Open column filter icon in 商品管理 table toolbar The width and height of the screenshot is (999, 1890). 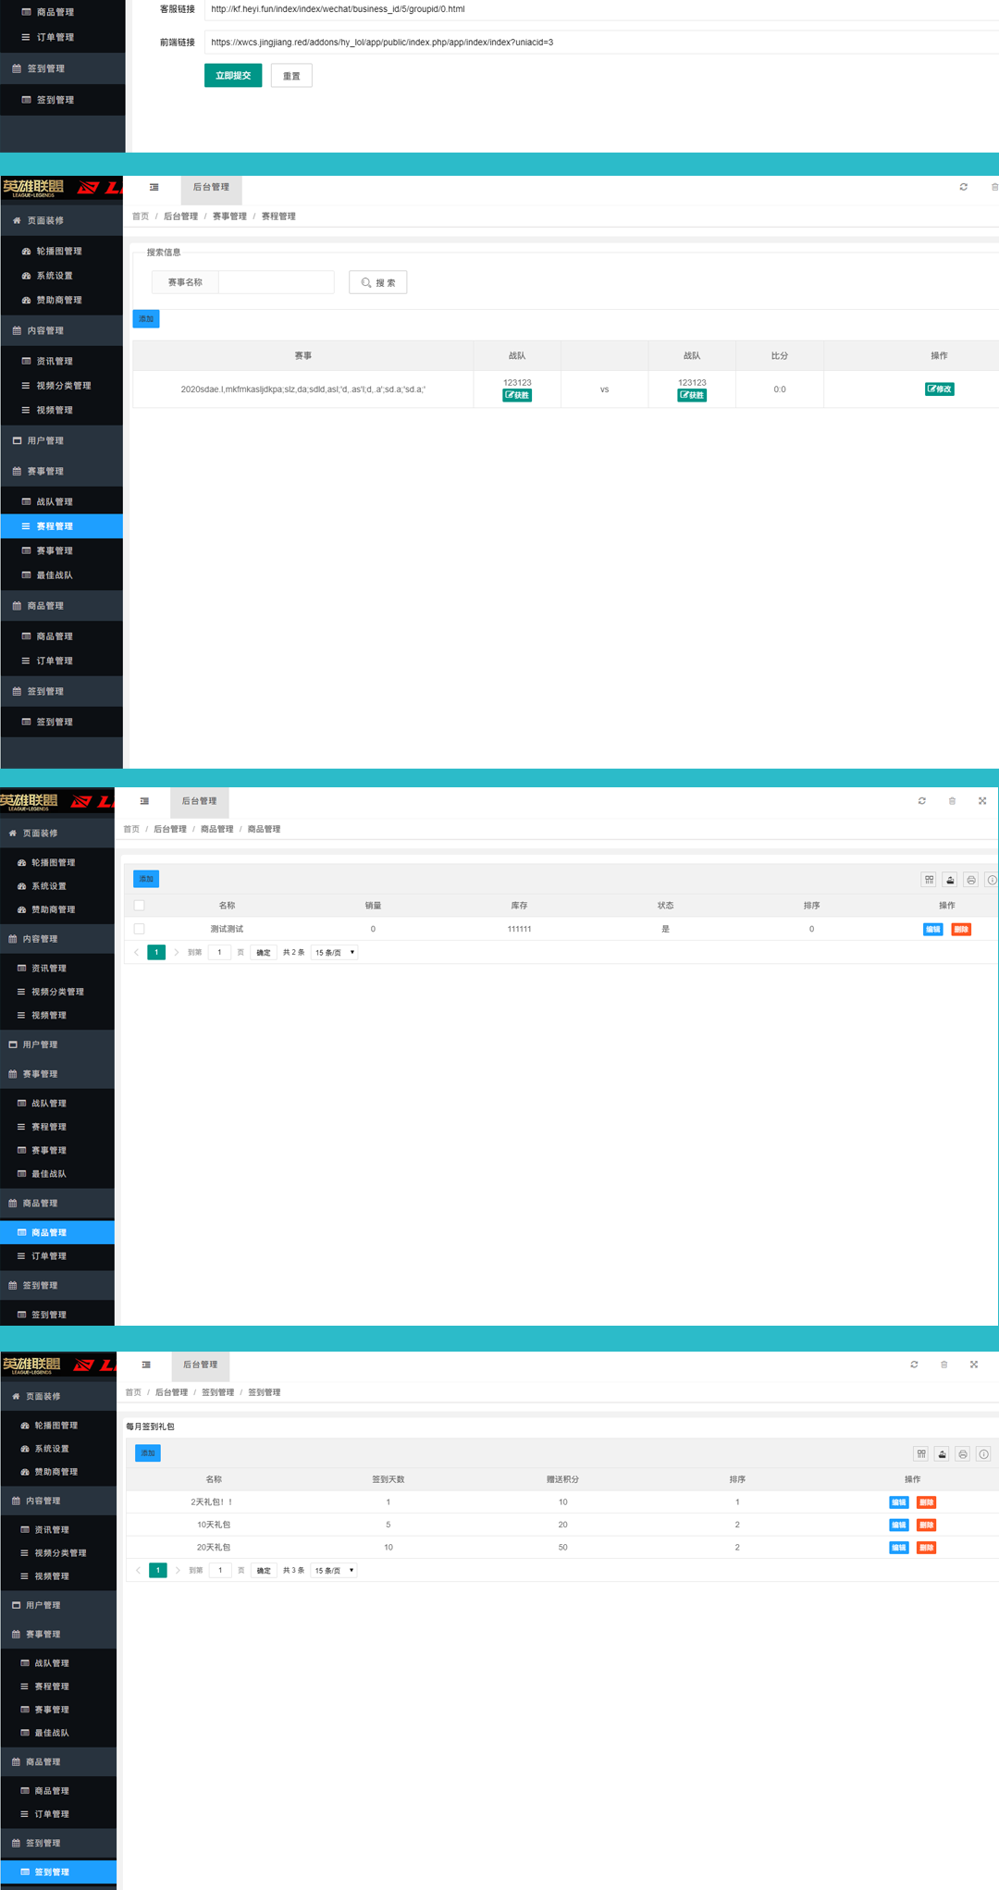click(x=929, y=880)
